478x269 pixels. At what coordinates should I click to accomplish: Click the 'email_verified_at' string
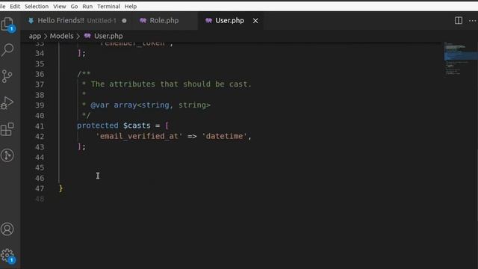139,136
